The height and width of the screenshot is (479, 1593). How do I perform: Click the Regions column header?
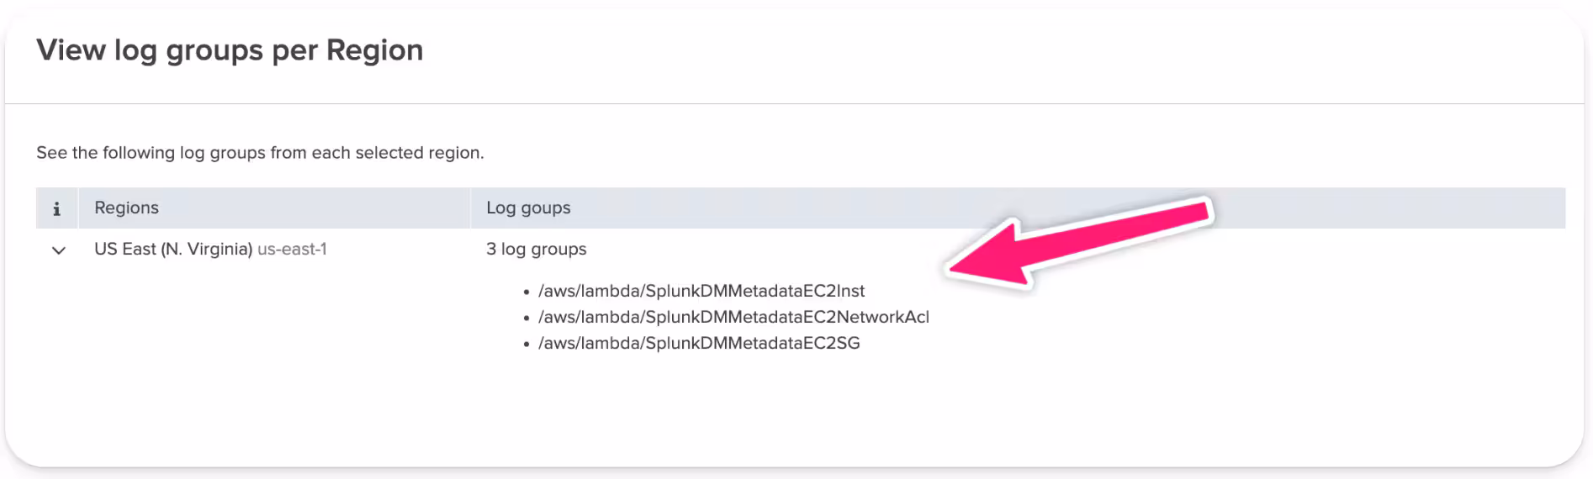click(x=126, y=208)
